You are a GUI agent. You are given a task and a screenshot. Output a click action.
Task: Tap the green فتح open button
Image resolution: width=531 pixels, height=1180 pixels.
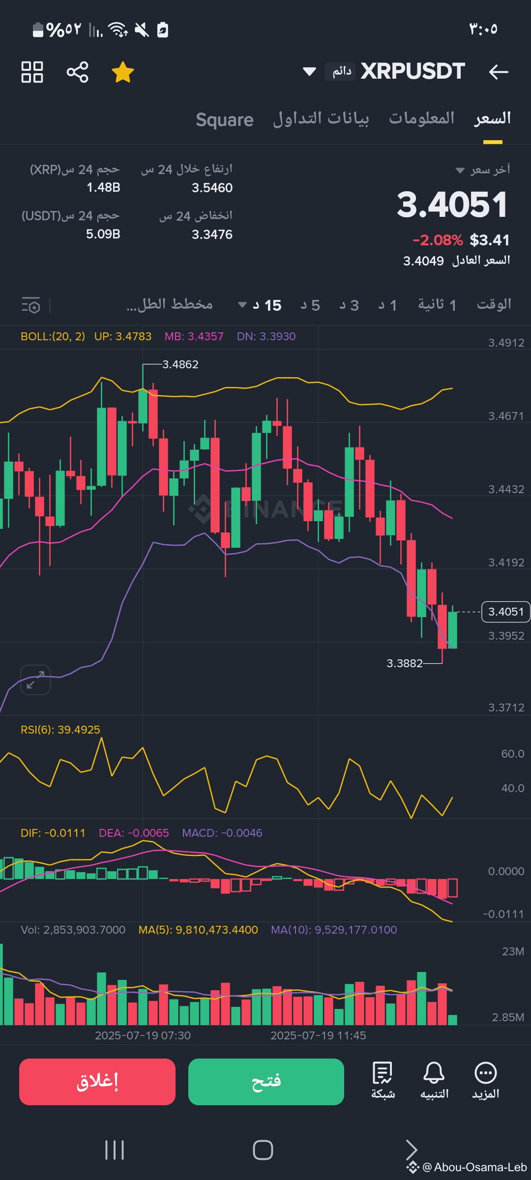(266, 1082)
